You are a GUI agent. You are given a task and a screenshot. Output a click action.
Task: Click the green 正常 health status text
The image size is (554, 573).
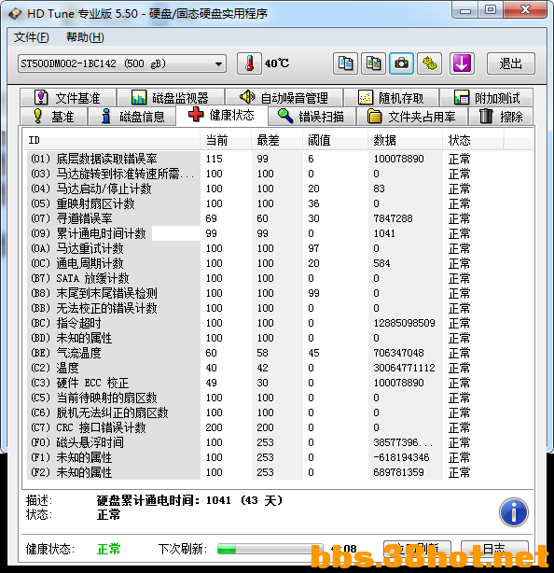109,549
